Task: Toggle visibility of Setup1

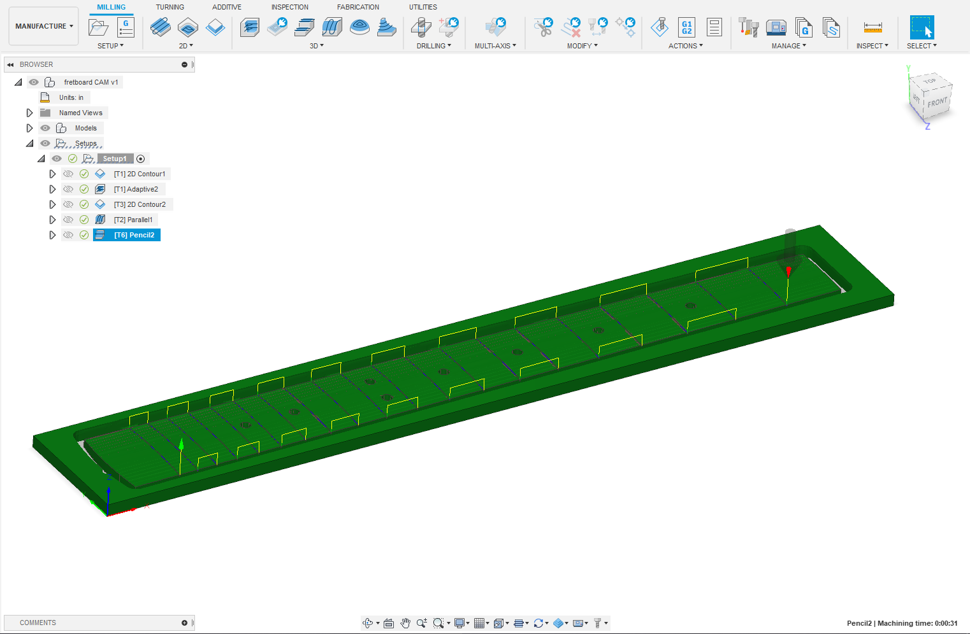Action: pyautogui.click(x=57, y=158)
